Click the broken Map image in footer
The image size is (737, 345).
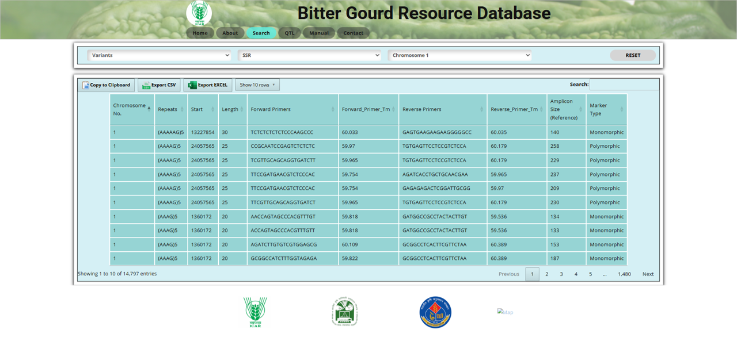[505, 312]
